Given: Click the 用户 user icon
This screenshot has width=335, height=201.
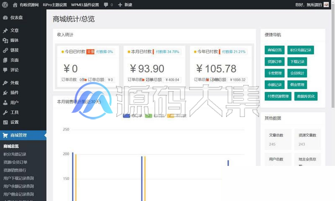Looking at the screenshot, I should click(5, 102).
